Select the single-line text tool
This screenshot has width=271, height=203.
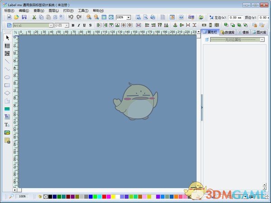[x=7, y=125]
